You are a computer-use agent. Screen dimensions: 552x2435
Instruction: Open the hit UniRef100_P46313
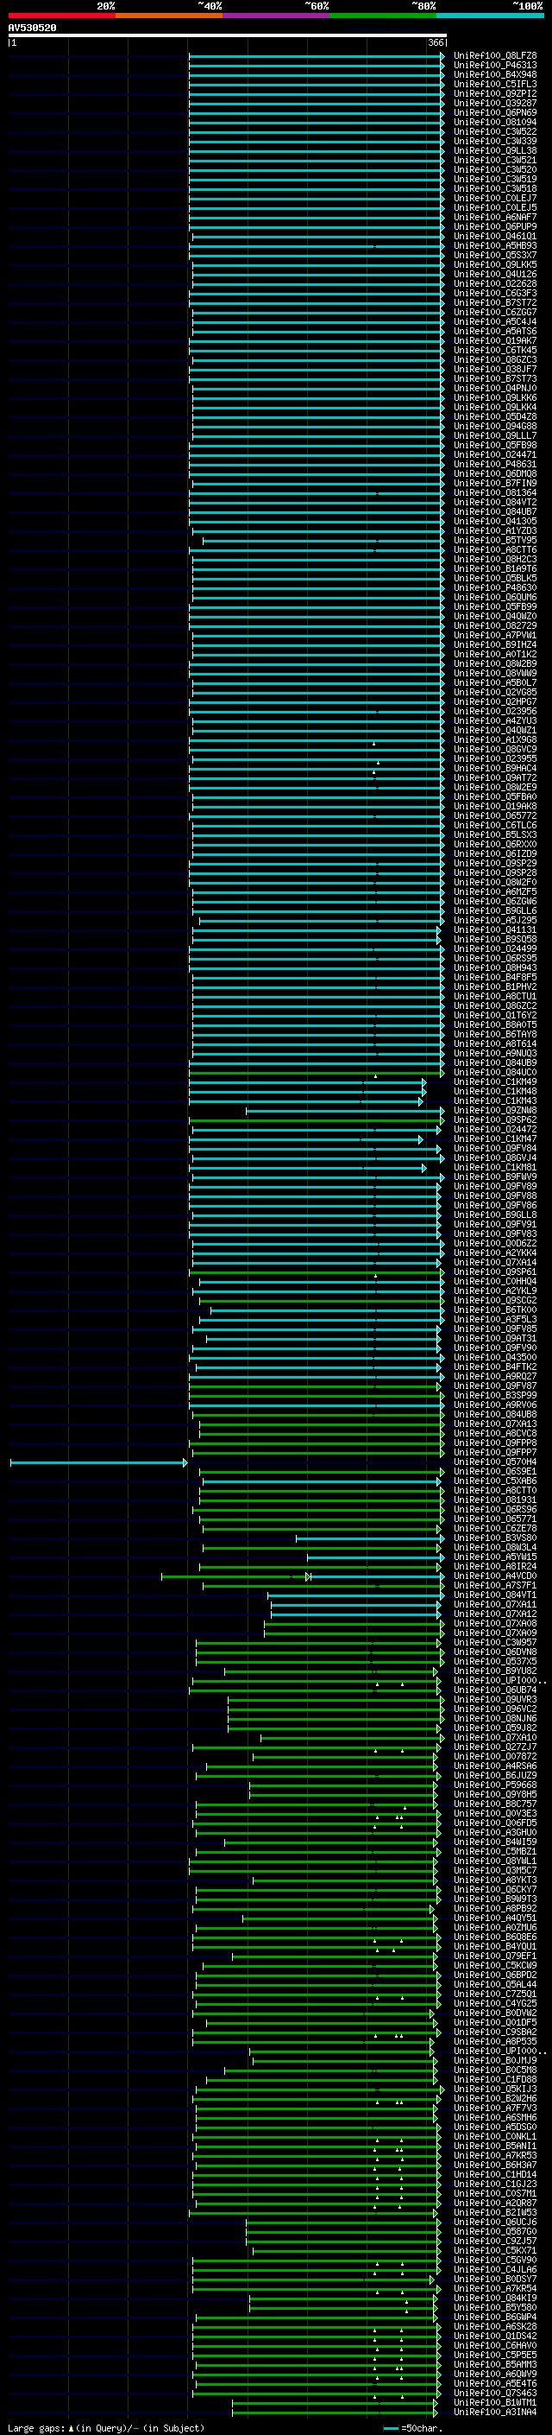tap(495, 66)
